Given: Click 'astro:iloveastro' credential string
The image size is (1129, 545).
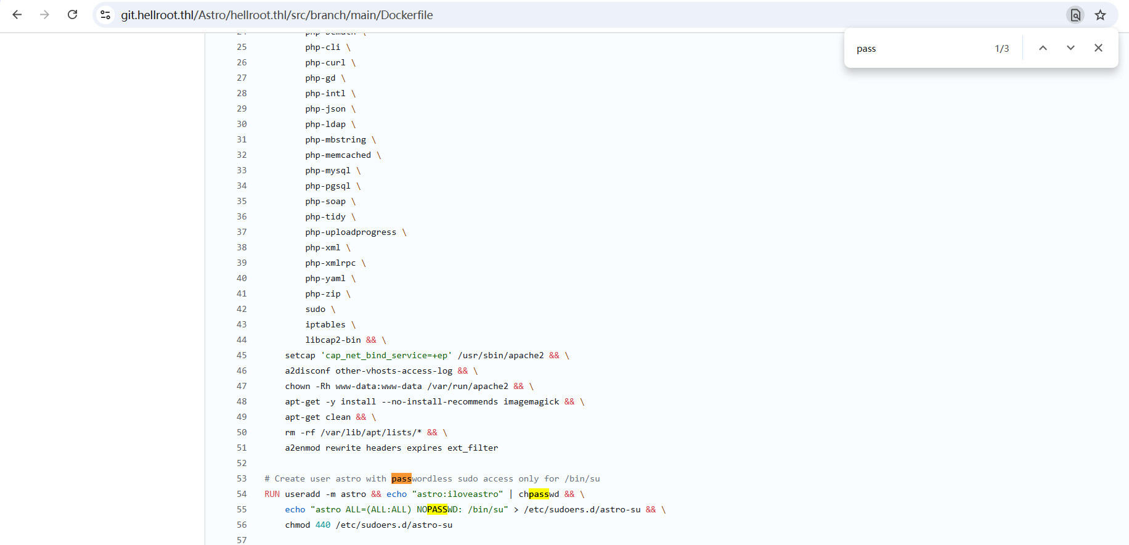Looking at the screenshot, I should click(x=458, y=494).
